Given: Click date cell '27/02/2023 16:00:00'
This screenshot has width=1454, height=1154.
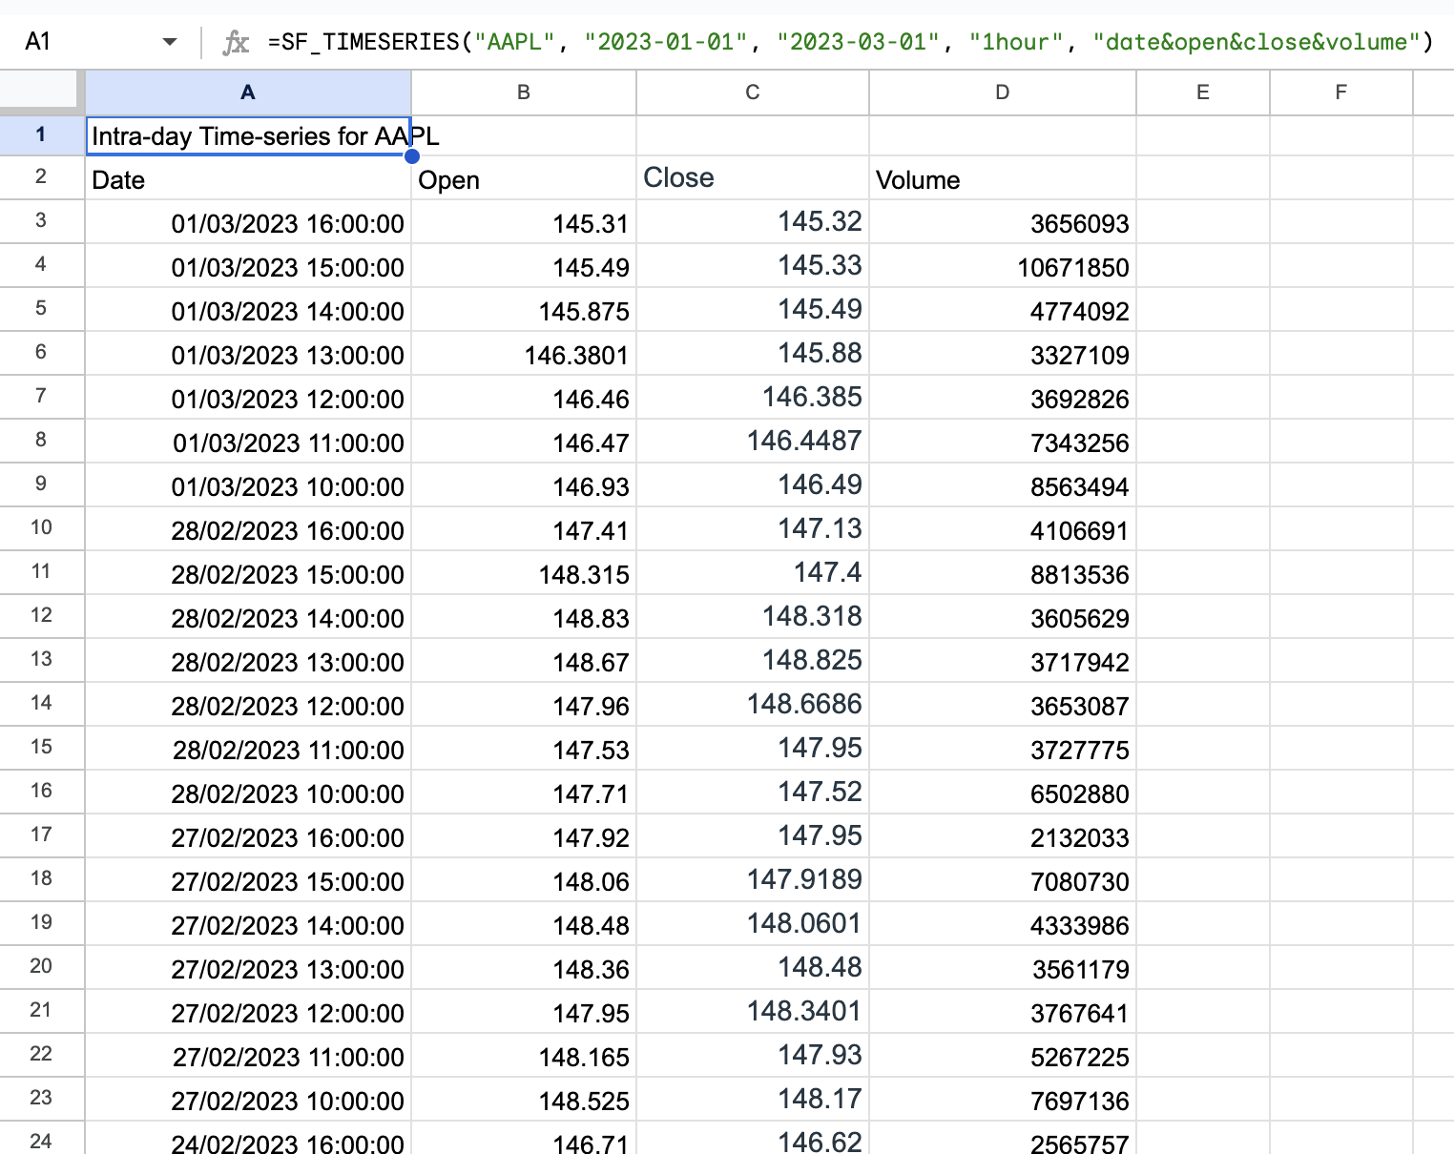Looking at the screenshot, I should [x=248, y=836].
